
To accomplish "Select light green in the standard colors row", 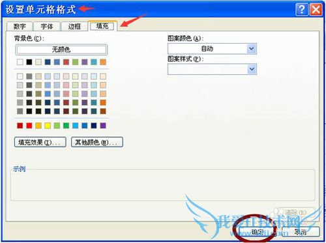I will [x=57, y=126].
